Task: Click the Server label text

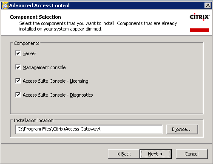Action: (29, 53)
